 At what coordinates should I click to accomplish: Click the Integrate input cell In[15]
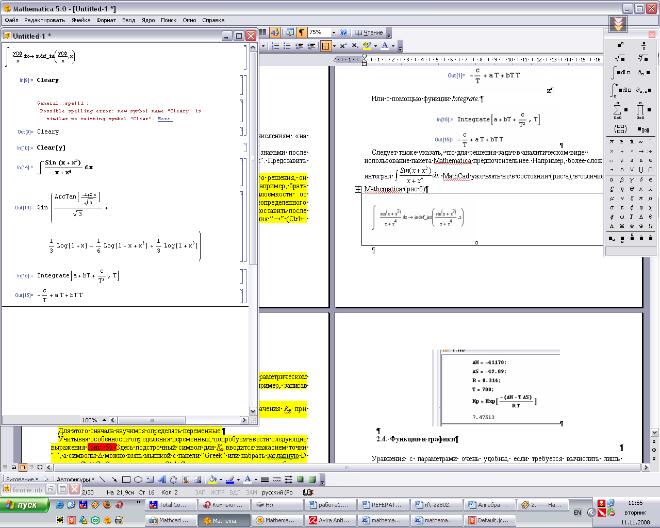[77, 276]
